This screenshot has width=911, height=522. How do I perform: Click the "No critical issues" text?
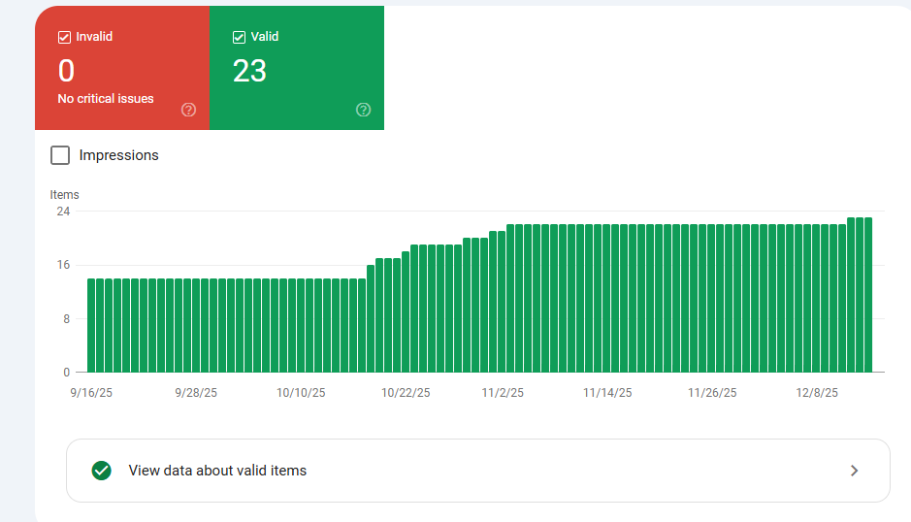coord(106,99)
